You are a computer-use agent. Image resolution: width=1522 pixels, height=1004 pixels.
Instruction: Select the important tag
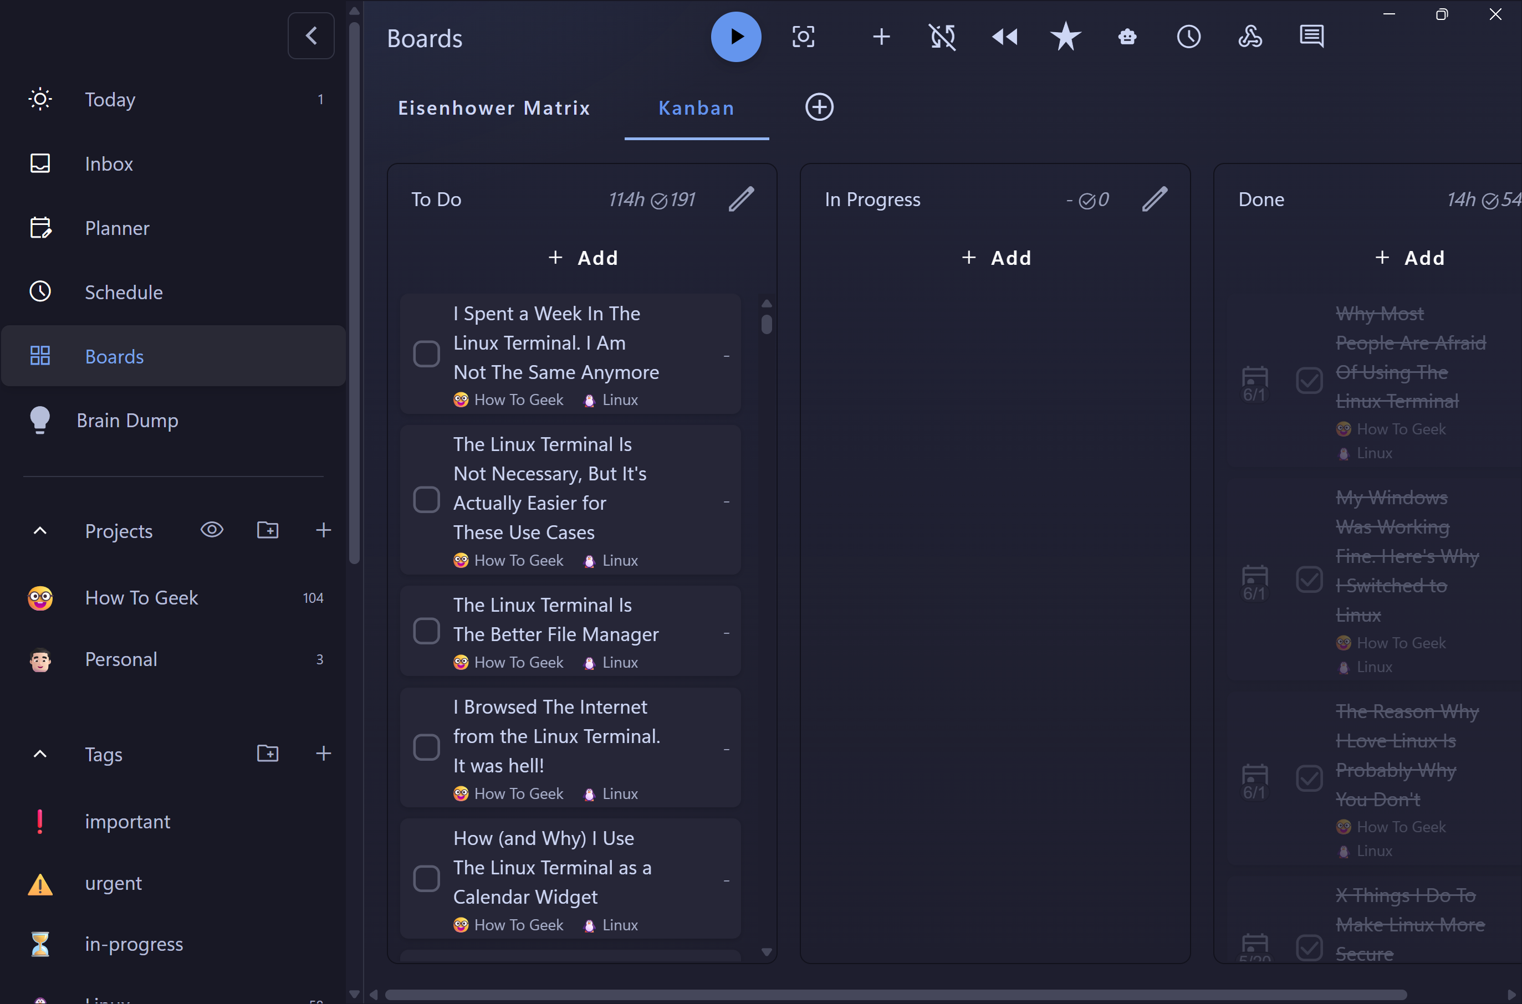point(173,822)
